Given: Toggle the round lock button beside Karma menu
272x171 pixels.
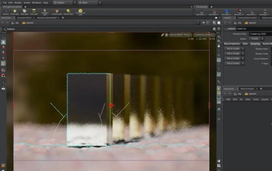Looking at the screenshot, I should 167,35.
